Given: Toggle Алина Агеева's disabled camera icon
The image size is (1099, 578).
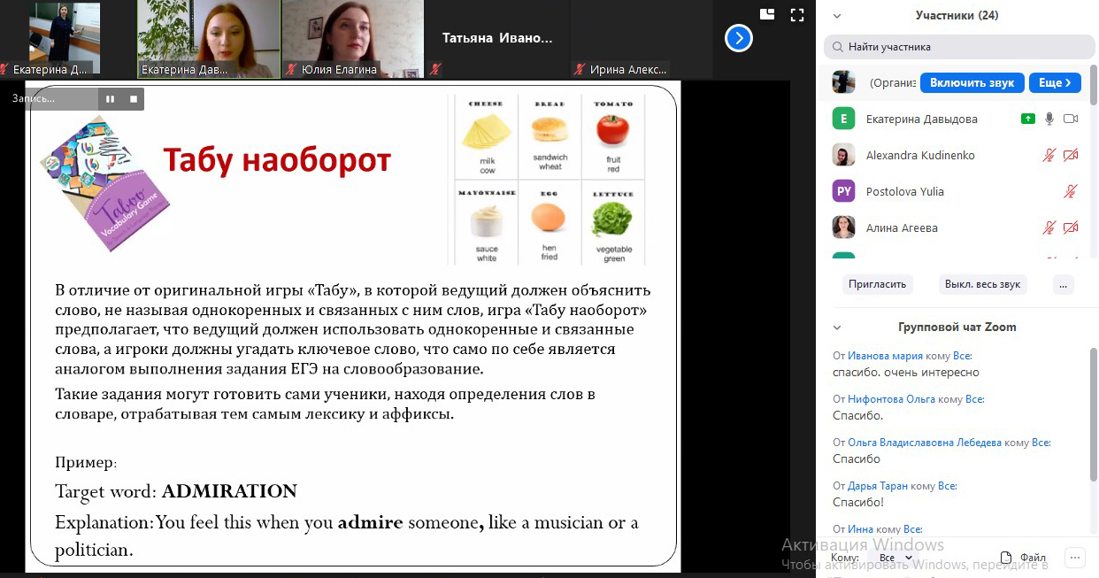Looking at the screenshot, I should (1071, 227).
